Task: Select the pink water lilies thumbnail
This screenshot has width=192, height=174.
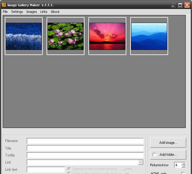Action: coord(65,36)
